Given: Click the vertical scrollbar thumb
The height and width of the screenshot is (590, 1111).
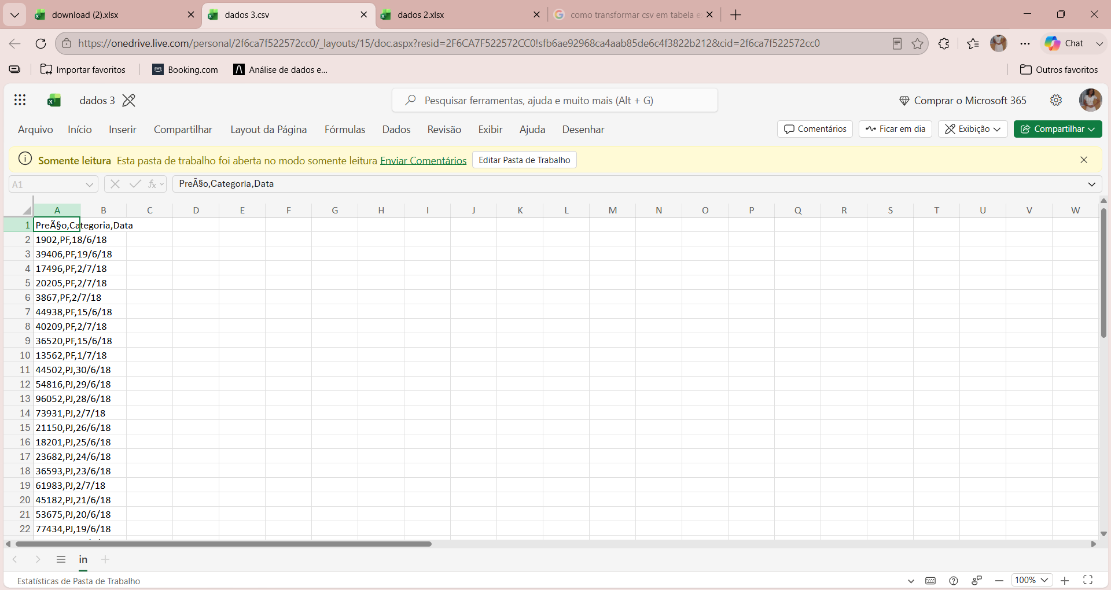Looking at the screenshot, I should pos(1103,272).
